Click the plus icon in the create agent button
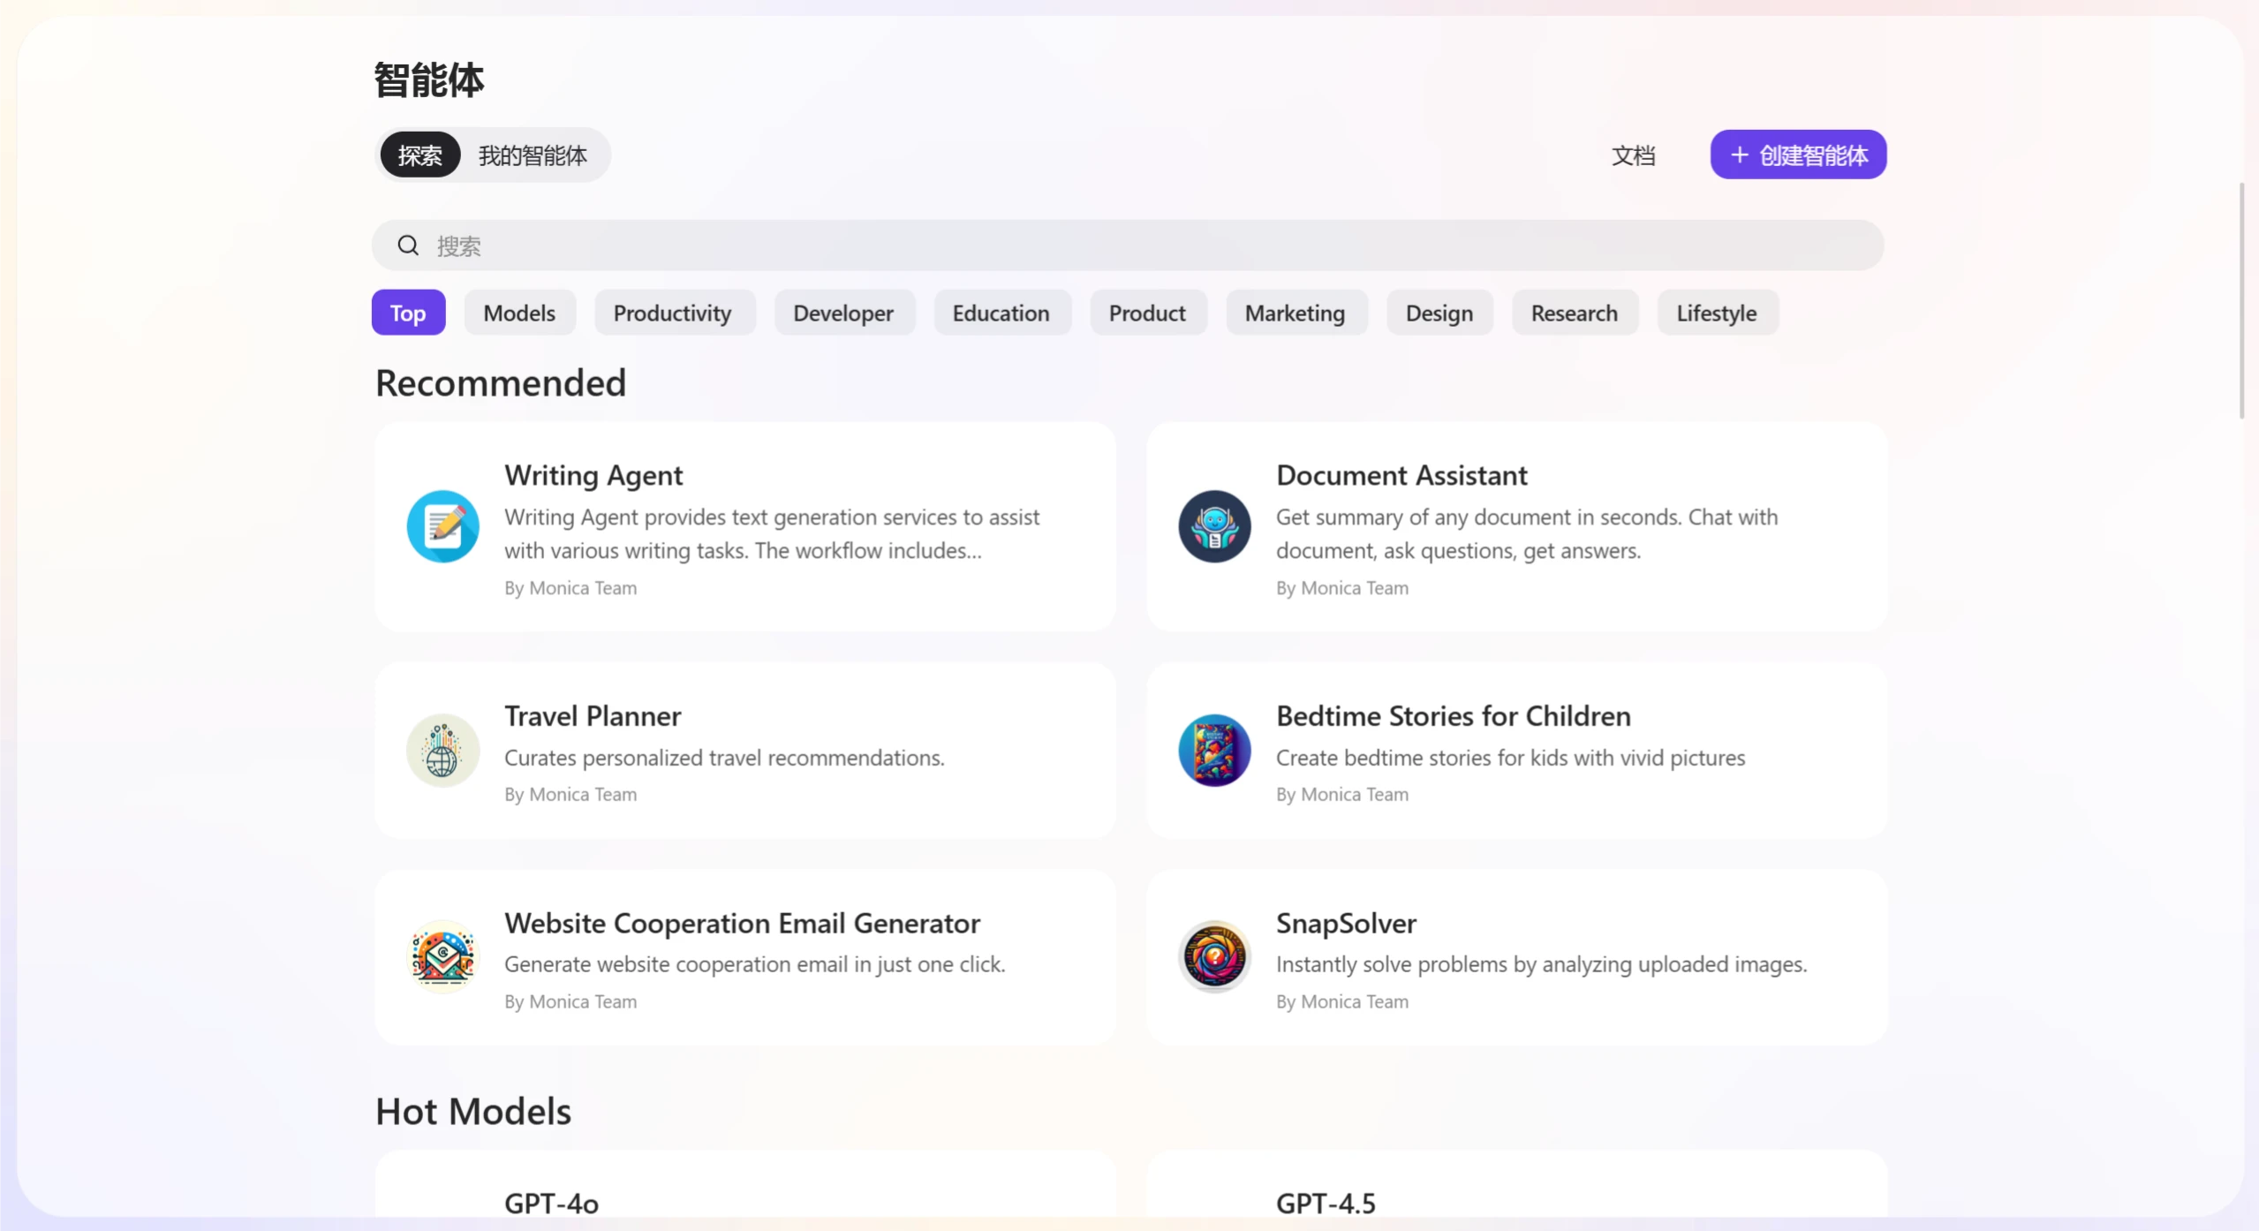The height and width of the screenshot is (1231, 2259). click(x=1739, y=155)
